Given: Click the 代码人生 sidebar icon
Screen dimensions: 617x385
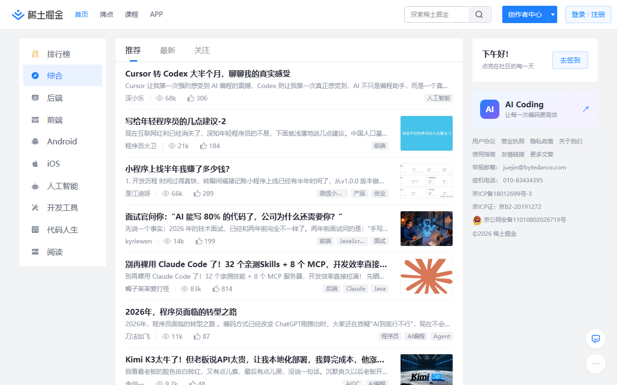Looking at the screenshot, I should (35, 230).
